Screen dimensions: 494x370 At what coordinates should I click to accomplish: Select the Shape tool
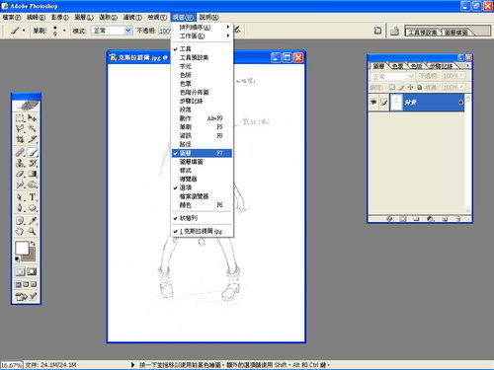tap(33, 208)
